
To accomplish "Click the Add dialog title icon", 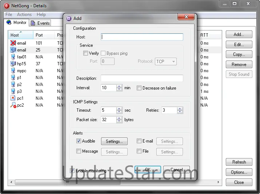I will pyautogui.click(x=69, y=18).
